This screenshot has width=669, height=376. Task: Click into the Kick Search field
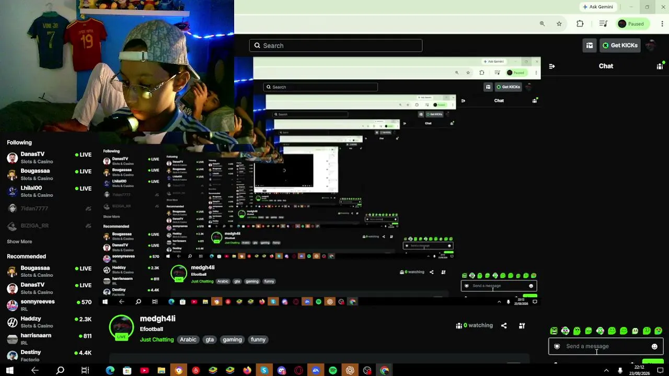(x=336, y=45)
